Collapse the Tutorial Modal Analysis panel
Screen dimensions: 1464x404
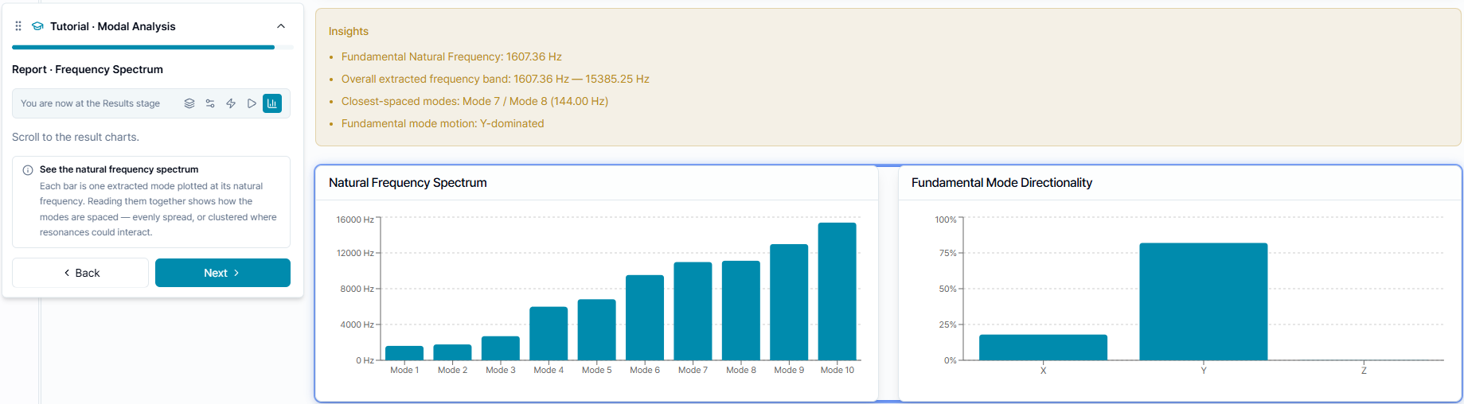[x=281, y=26]
